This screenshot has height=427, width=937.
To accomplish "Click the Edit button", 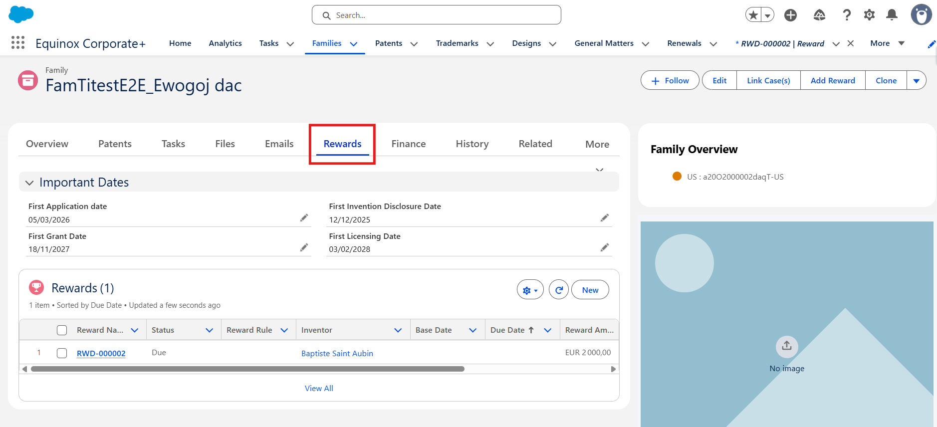I will coord(719,80).
